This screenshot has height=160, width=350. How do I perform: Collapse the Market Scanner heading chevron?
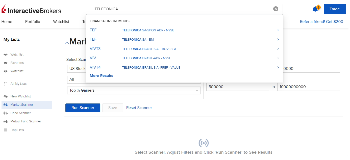click(67, 43)
